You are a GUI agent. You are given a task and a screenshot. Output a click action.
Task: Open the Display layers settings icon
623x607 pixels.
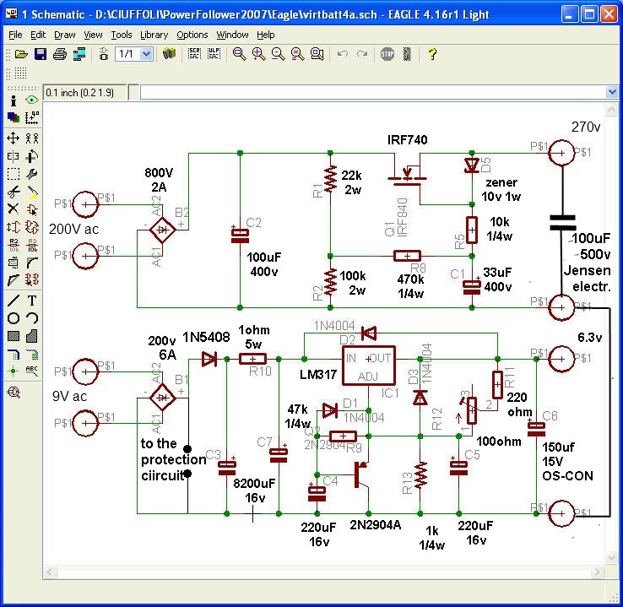click(14, 118)
